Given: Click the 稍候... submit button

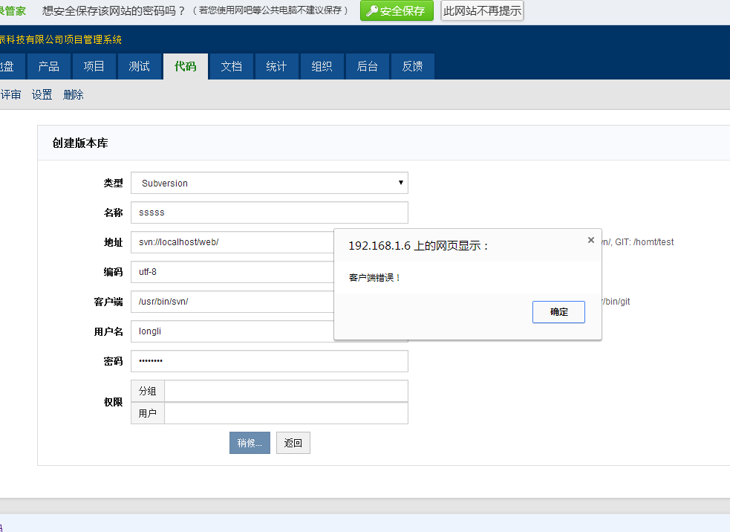Looking at the screenshot, I should click(250, 443).
